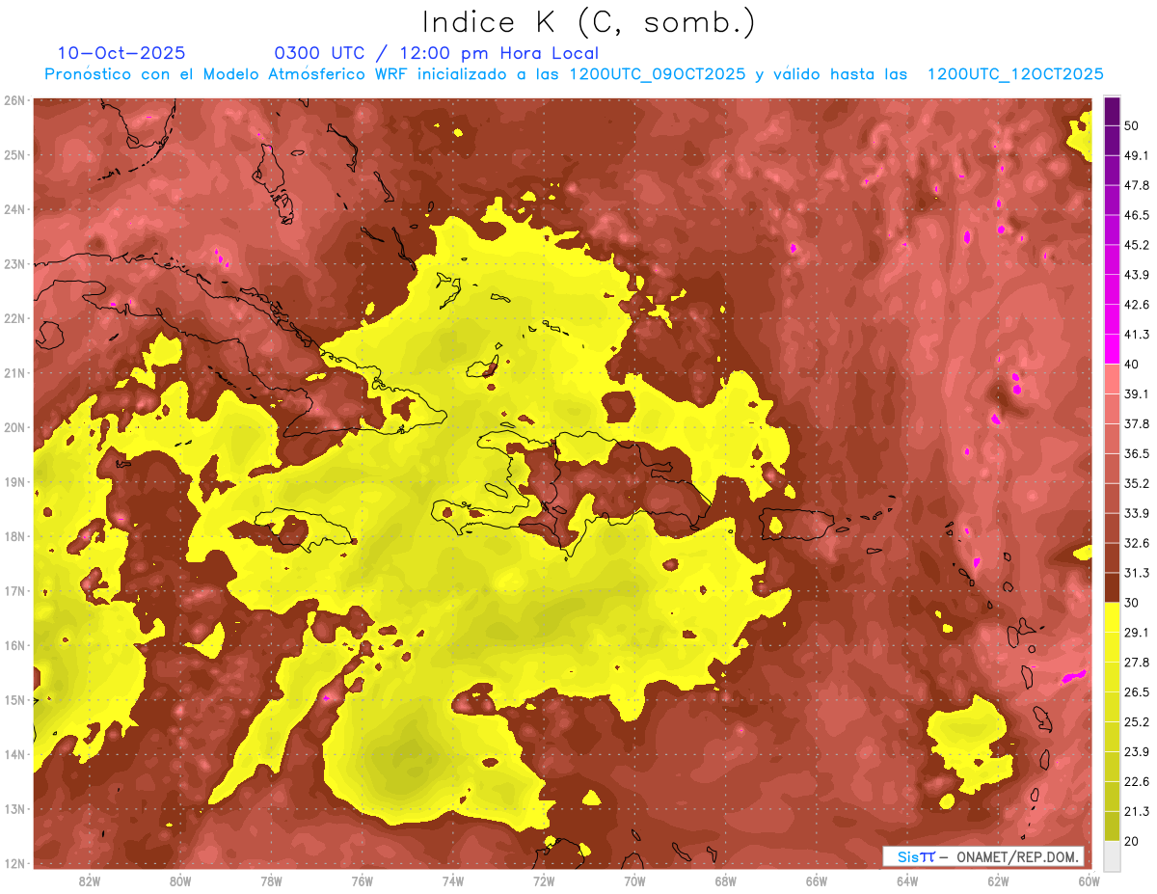Click the colorbar label "26.5"
Screen dimensions: 1157x894
[1136, 691]
